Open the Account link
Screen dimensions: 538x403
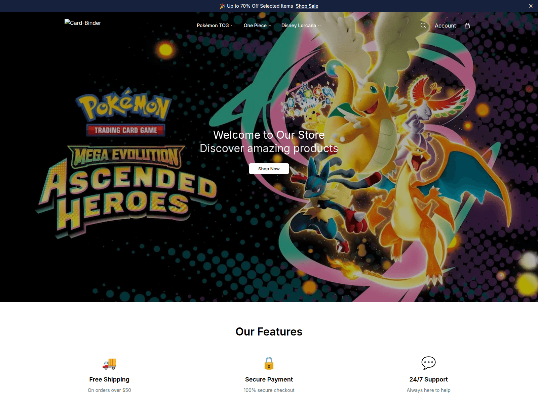coord(445,26)
